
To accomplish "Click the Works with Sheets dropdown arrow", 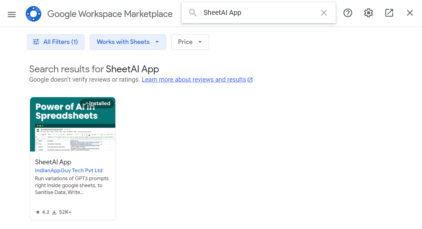I will click(x=157, y=42).
